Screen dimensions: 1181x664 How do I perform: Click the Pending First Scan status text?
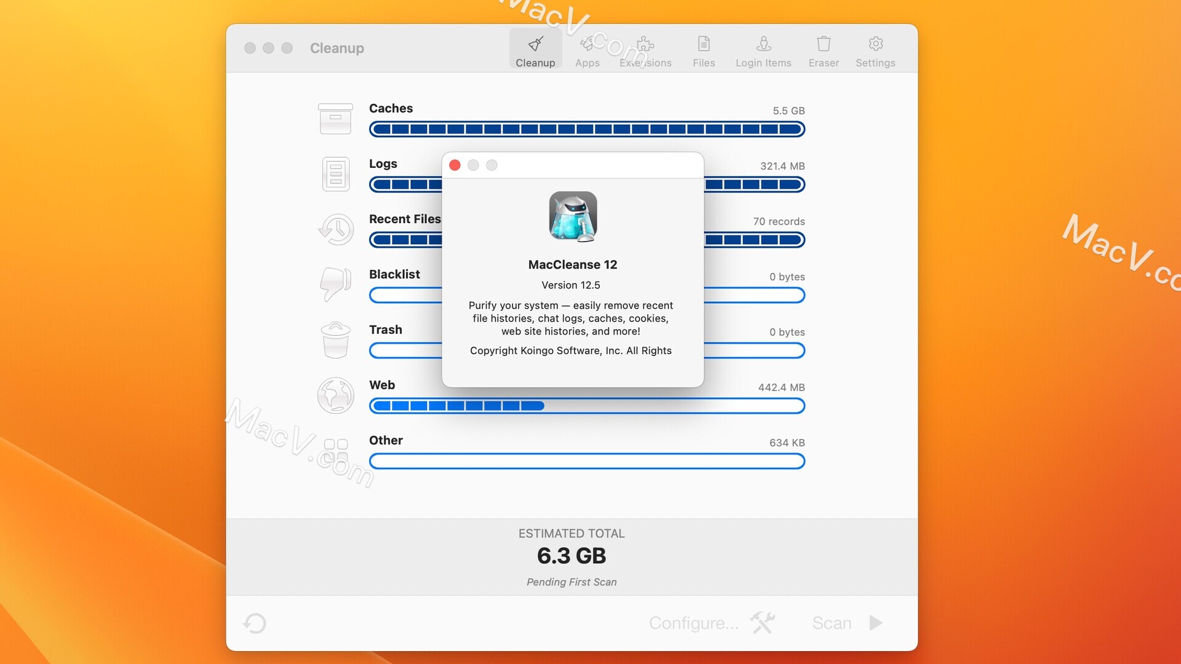coord(571,582)
